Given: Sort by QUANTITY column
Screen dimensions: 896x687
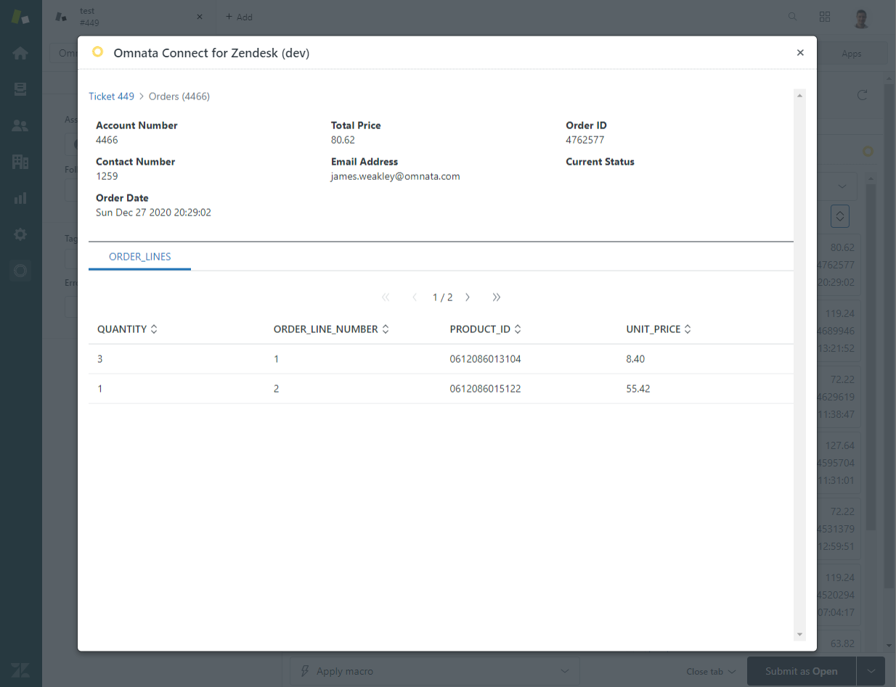Looking at the screenshot, I should pos(128,329).
